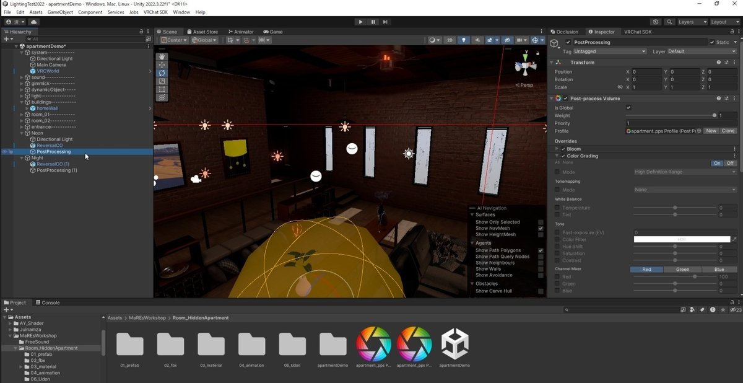Switch to the Game tab
The height and width of the screenshot is (383, 743).
click(273, 32)
